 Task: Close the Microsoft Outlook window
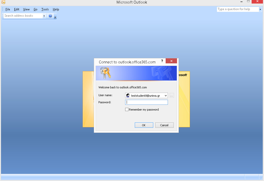(257, 2)
